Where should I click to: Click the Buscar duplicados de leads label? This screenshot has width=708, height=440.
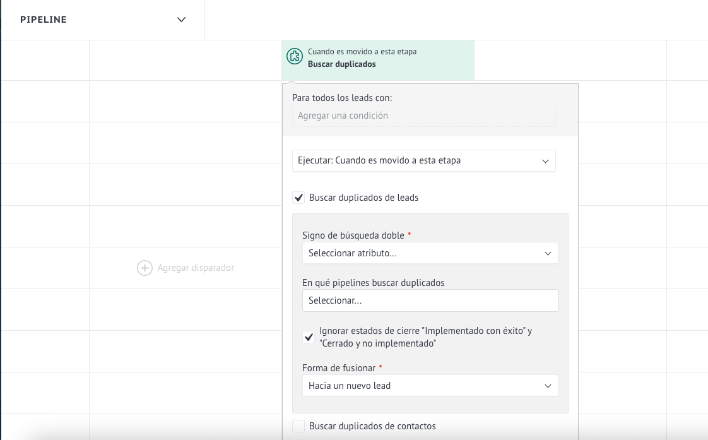point(363,198)
